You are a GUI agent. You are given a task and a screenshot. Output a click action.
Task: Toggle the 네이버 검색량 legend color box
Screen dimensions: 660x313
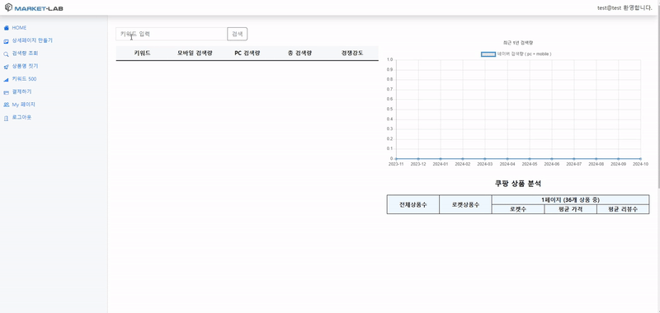coord(488,54)
